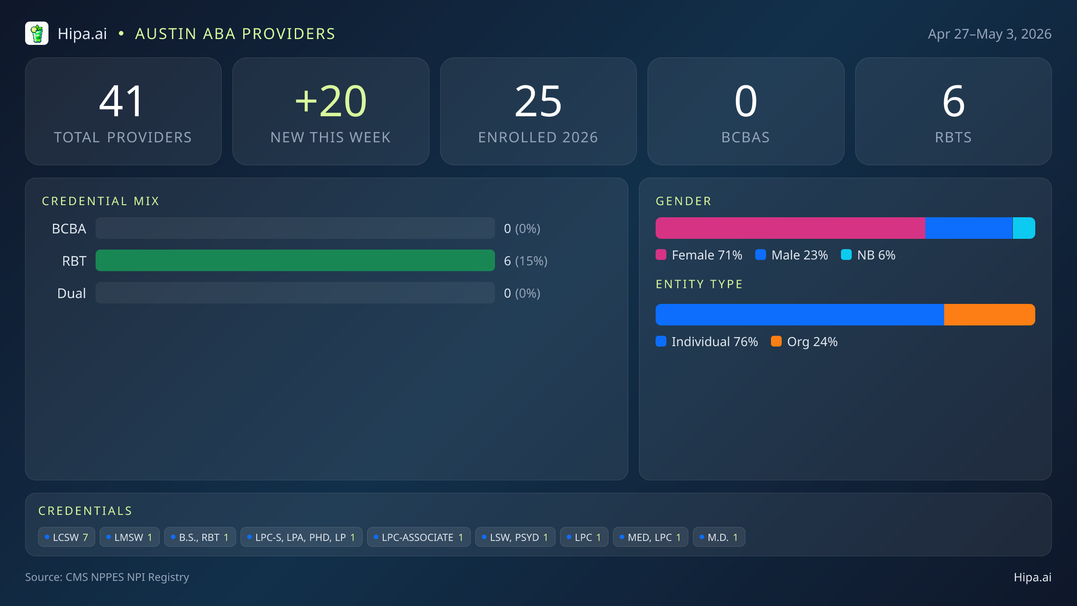
Task: Click the CREDENTIAL MIX heading
Action: [x=101, y=201]
